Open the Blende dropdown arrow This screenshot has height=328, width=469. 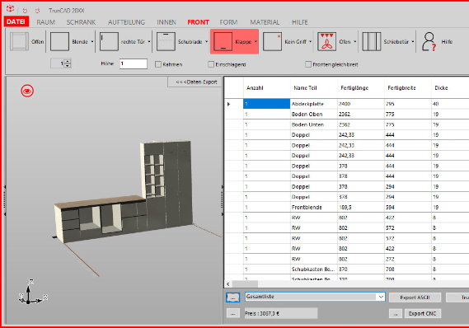92,41
